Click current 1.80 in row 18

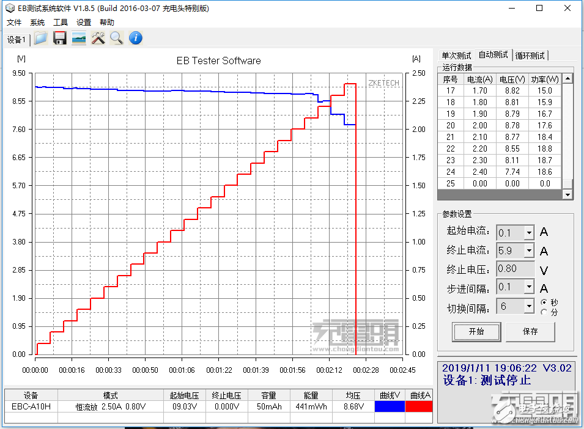tap(479, 102)
